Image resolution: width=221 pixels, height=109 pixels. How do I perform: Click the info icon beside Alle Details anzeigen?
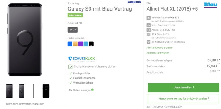[x=93, y=90]
